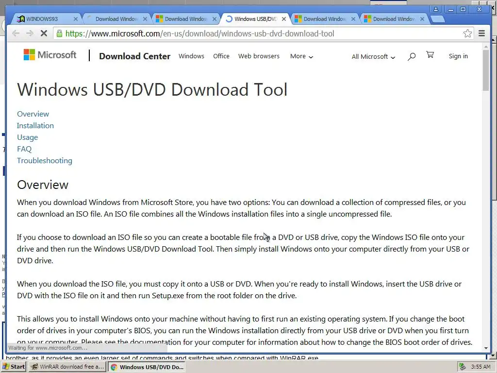
Task: Close the WINDOWS93 tab
Action: tap(75, 19)
